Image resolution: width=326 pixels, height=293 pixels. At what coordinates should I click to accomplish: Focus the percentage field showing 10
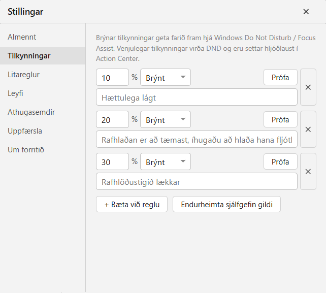point(113,77)
